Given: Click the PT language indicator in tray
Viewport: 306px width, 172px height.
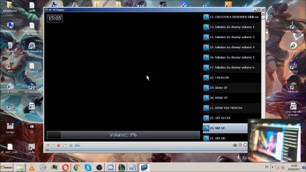Looking at the screenshot, I should tap(267, 167).
